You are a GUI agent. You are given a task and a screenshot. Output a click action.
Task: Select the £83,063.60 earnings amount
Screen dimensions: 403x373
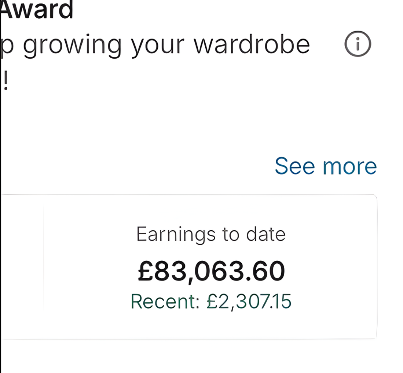211,271
